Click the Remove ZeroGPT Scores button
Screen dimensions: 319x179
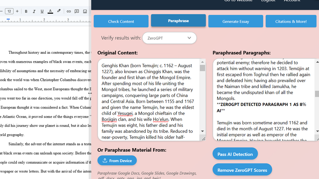242,170
